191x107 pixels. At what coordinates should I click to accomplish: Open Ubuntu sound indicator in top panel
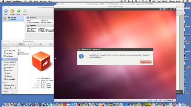pos(171,9)
